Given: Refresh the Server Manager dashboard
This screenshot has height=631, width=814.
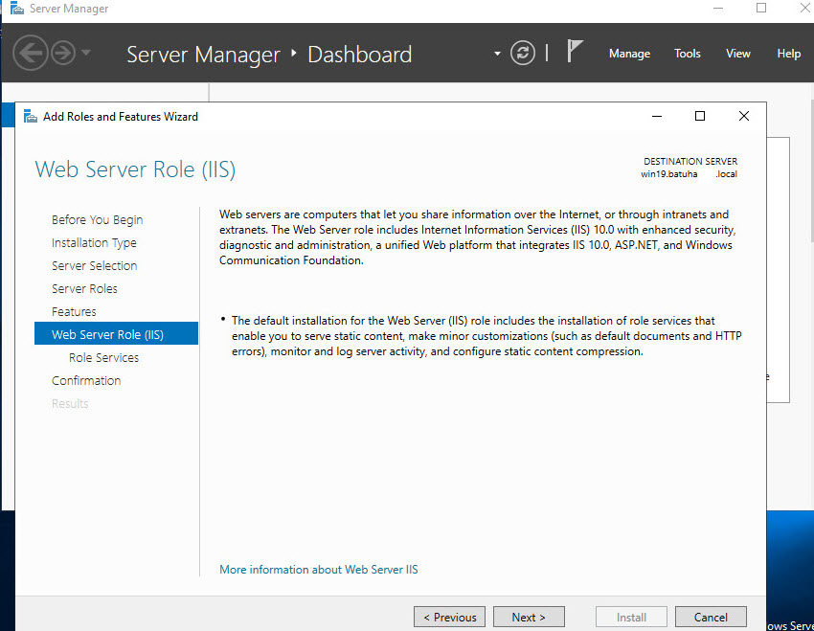Looking at the screenshot, I should coord(523,53).
